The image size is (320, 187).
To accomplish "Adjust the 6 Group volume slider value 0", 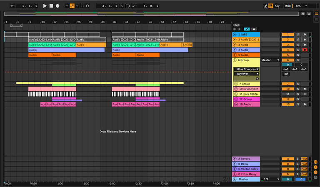I will coord(288,65).
